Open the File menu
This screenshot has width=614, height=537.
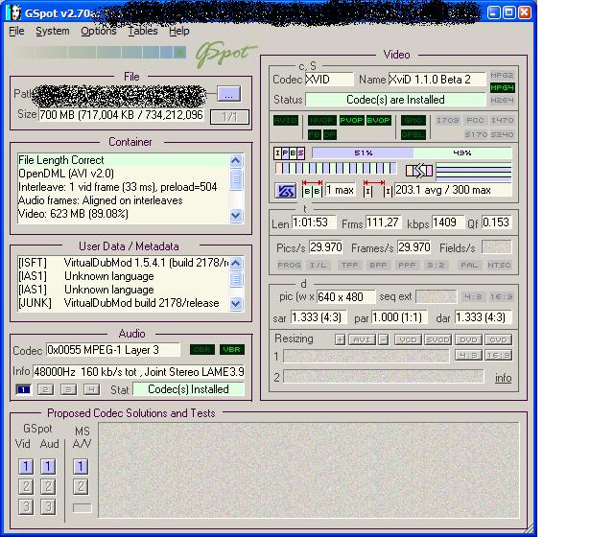[16, 31]
